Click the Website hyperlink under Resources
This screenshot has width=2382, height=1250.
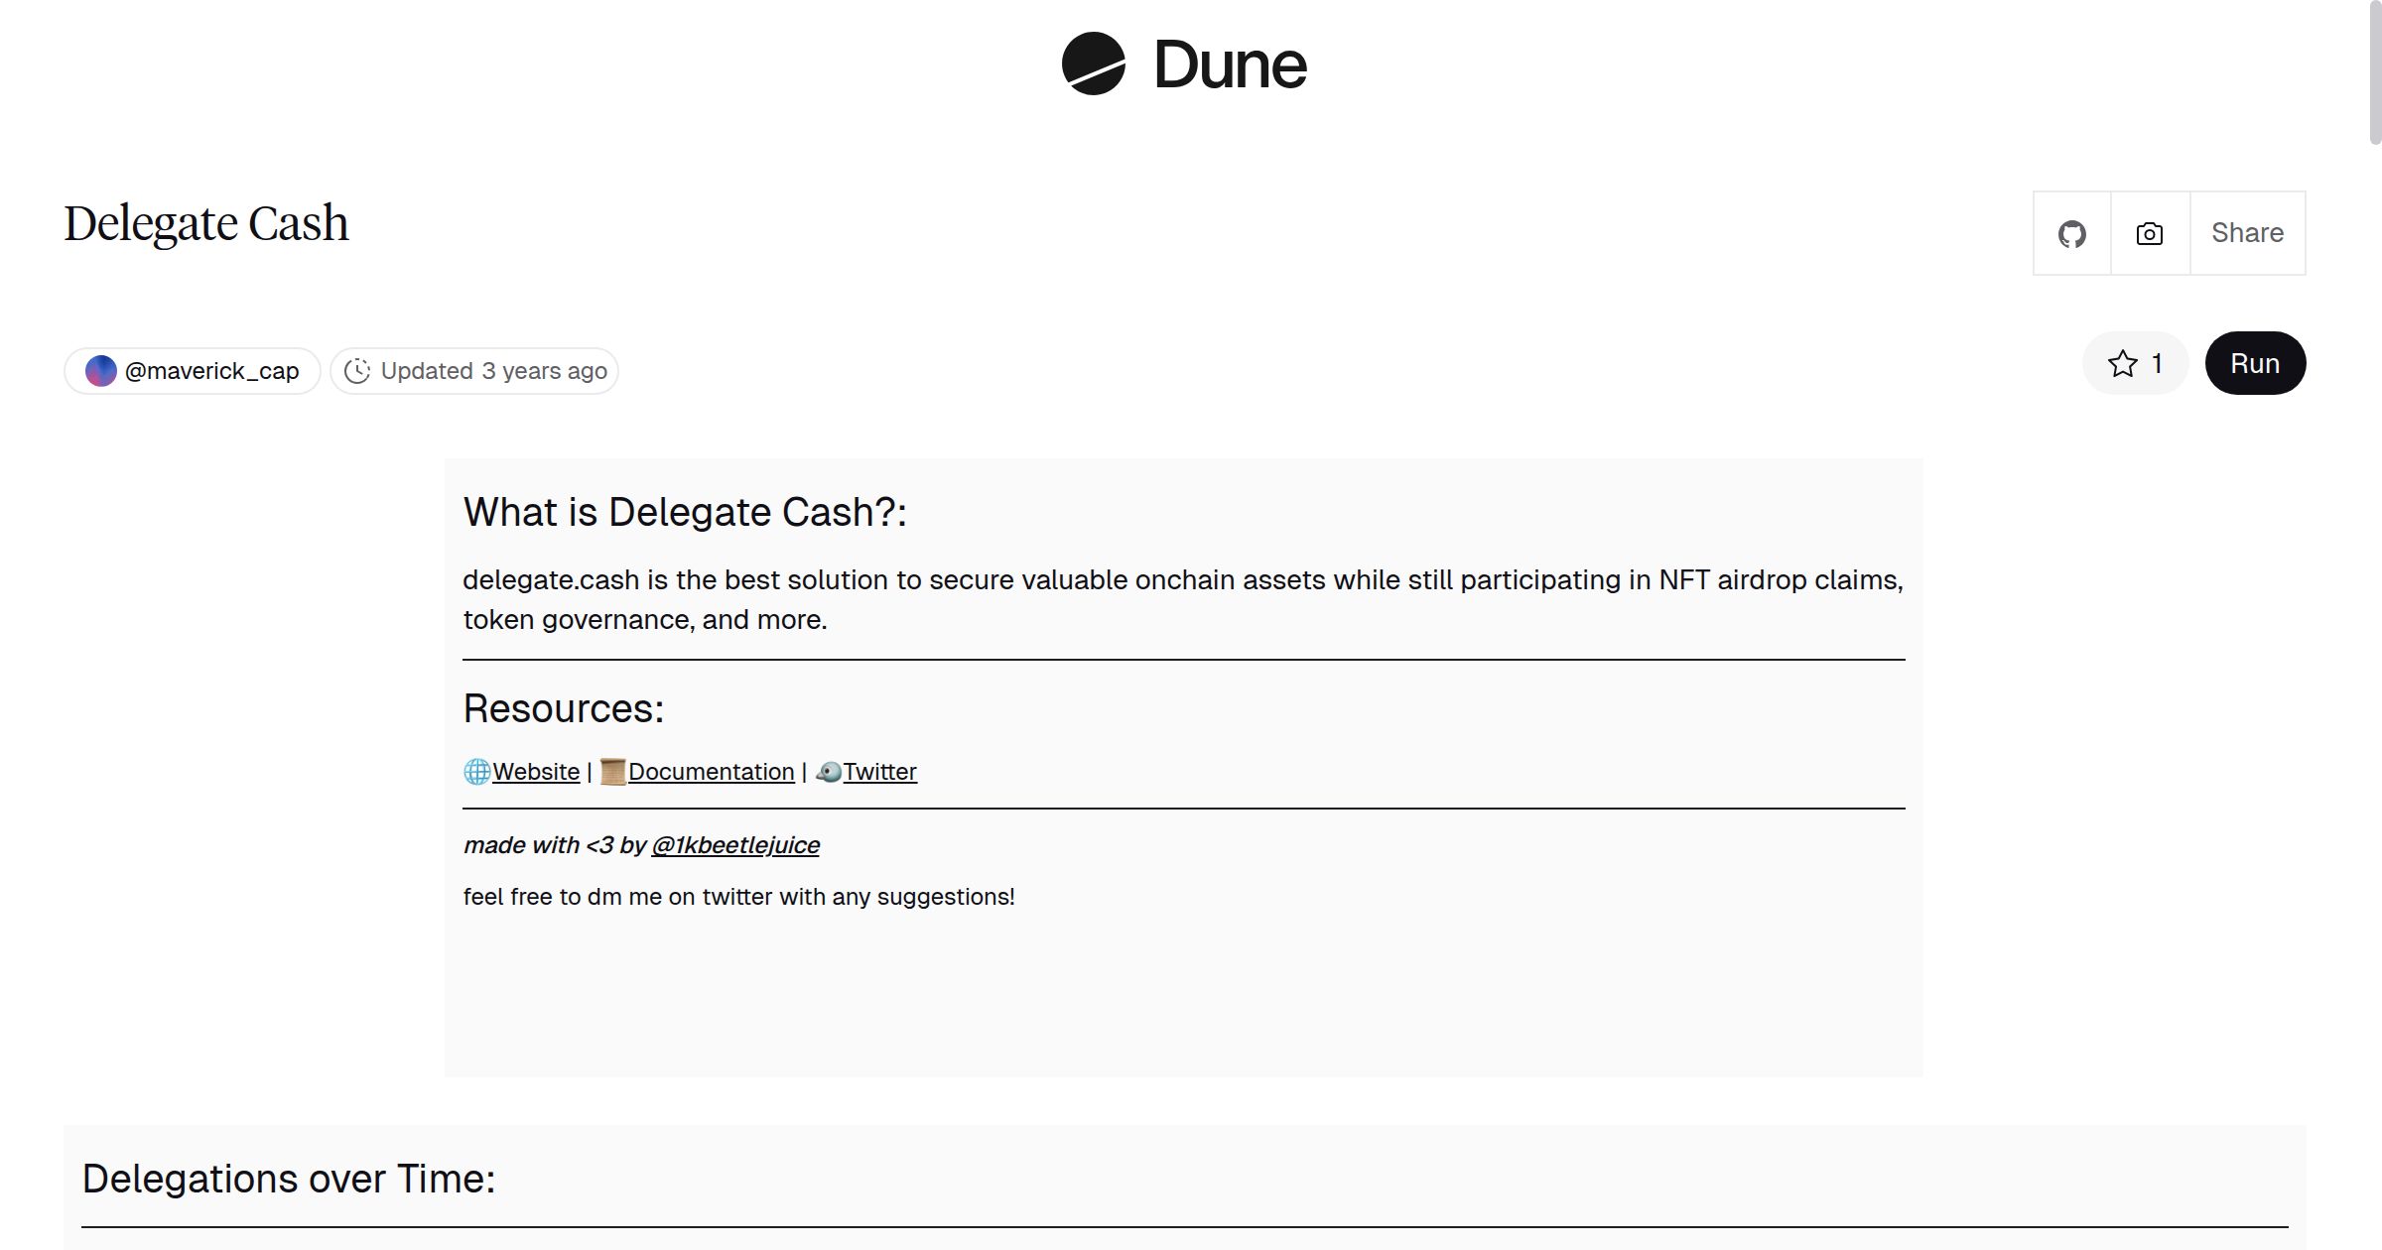point(537,771)
